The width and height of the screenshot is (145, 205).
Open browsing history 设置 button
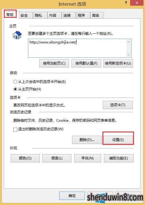[x=118, y=140]
